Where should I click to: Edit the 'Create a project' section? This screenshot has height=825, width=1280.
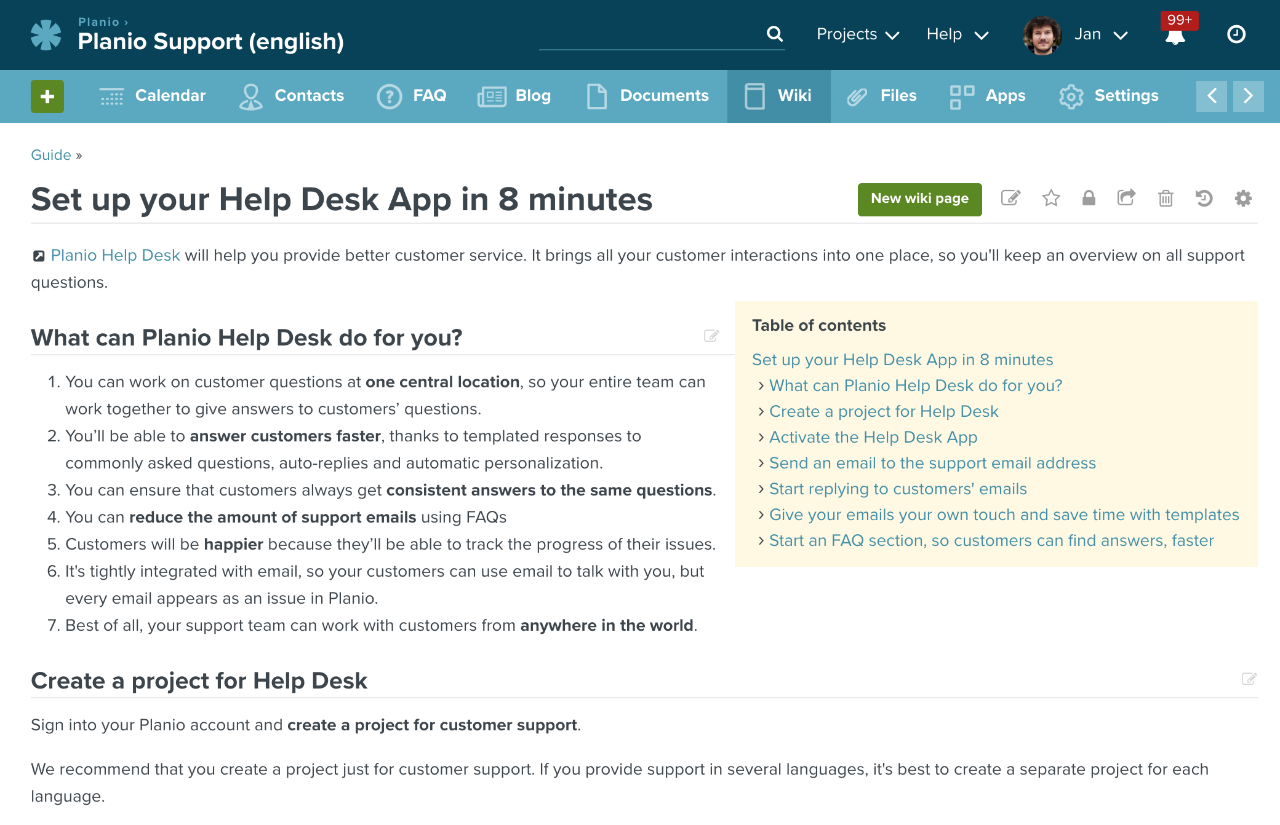(1249, 679)
